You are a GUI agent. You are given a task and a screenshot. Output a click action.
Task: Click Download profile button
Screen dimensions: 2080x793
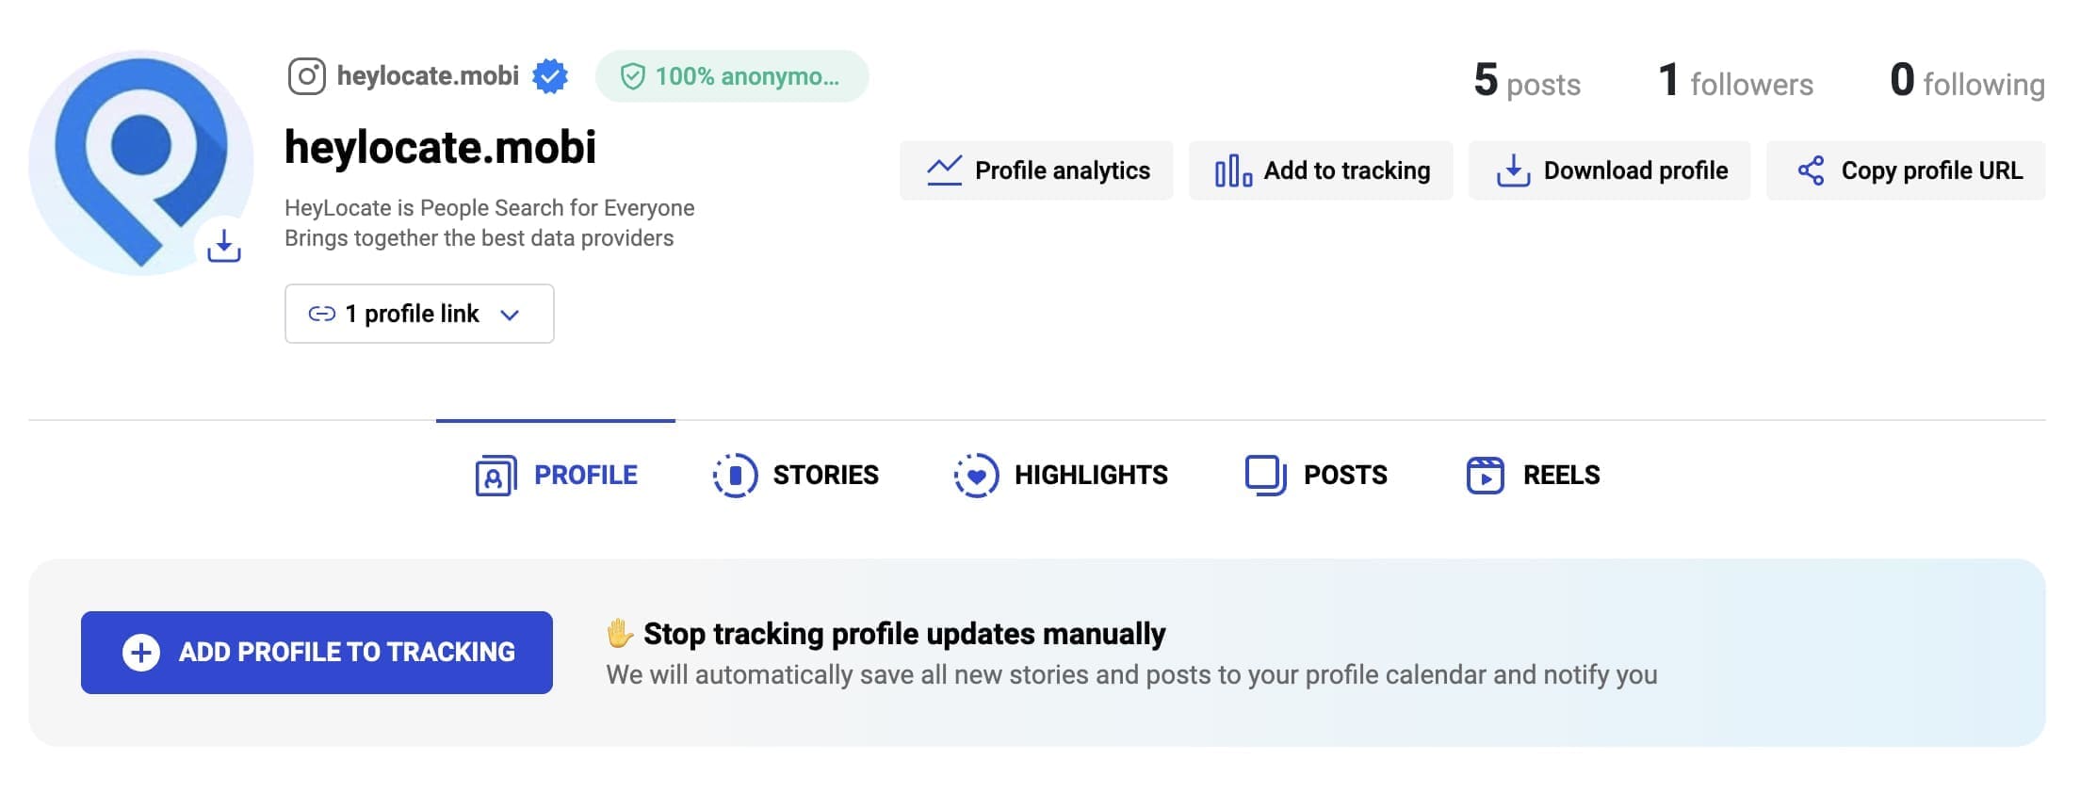pyautogui.click(x=1609, y=170)
